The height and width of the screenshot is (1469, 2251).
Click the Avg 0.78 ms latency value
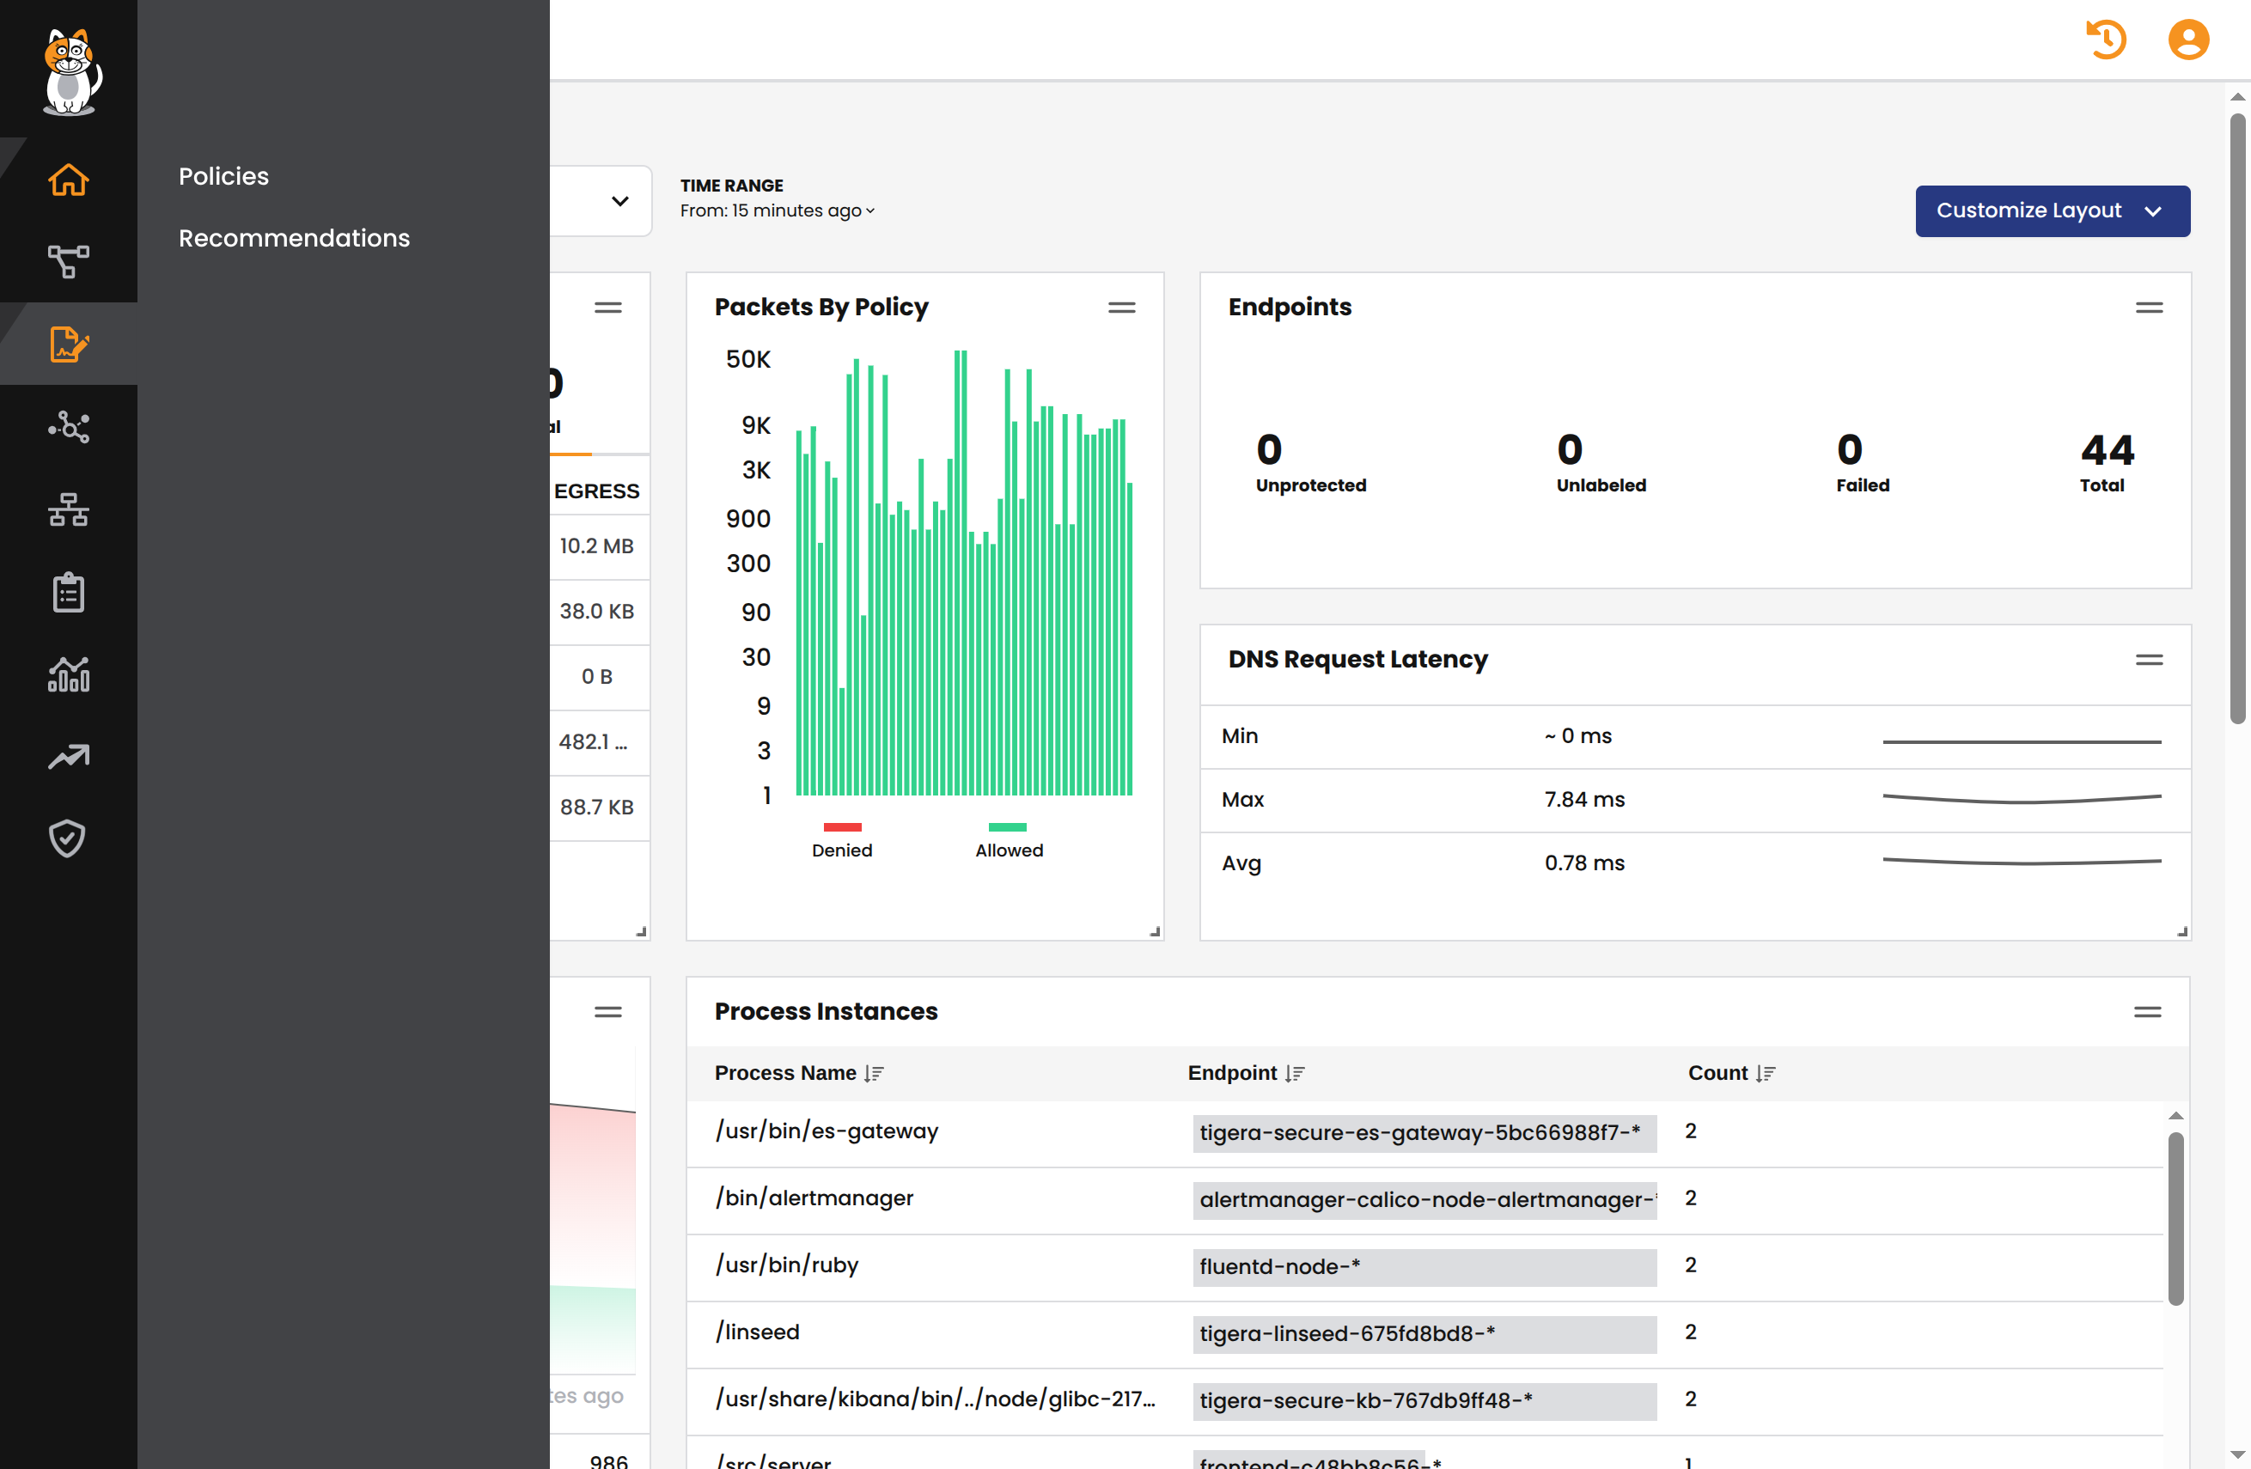(x=1584, y=863)
